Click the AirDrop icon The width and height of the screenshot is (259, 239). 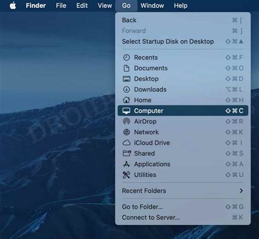pyautogui.click(x=126, y=121)
